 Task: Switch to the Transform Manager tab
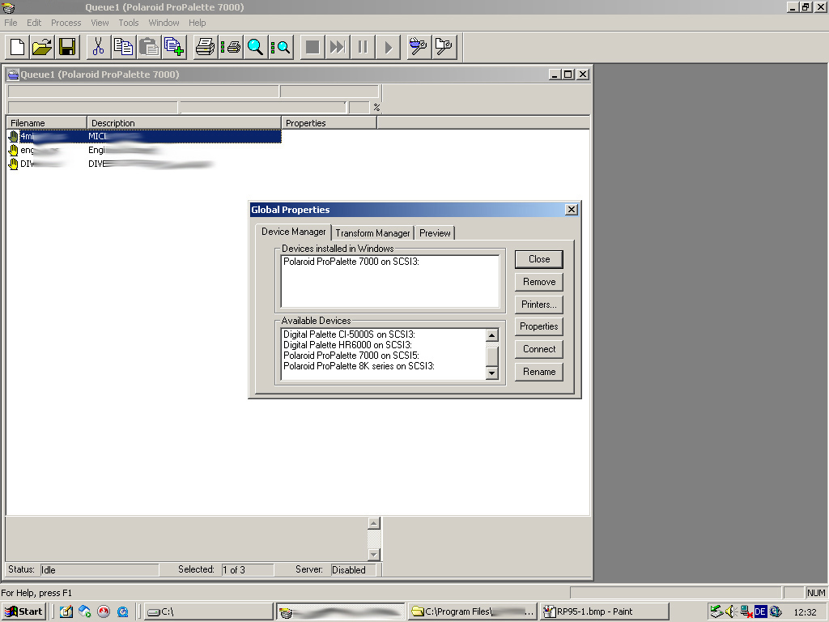tap(372, 233)
